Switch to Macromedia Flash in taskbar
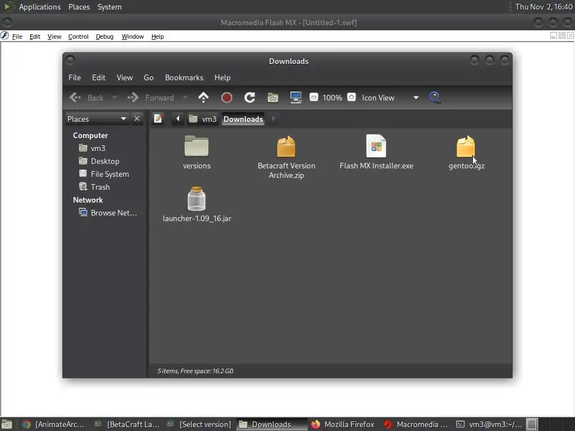This screenshot has width=575, height=431. (x=416, y=424)
